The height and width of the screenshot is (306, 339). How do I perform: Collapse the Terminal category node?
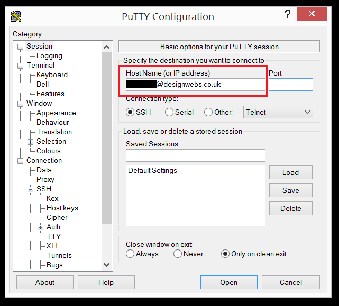pos(21,66)
